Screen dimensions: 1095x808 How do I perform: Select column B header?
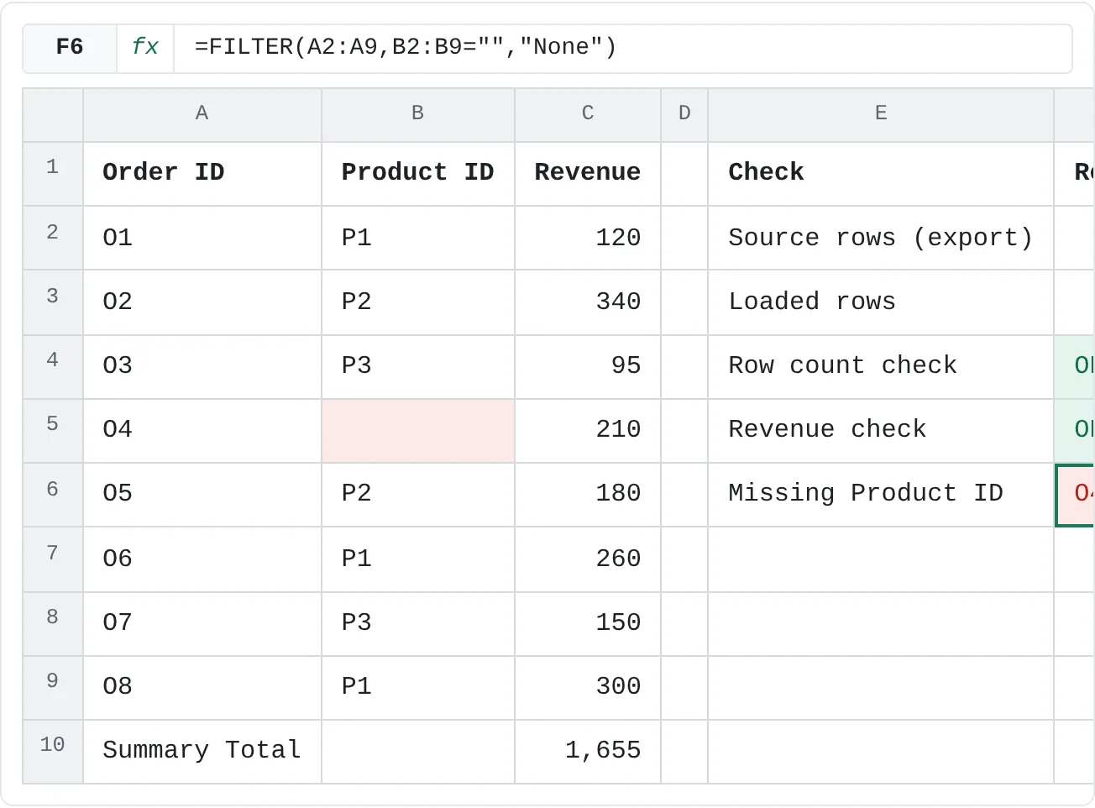point(418,114)
